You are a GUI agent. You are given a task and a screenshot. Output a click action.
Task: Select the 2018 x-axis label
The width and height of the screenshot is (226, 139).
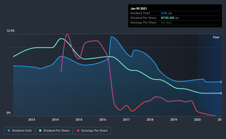coord(150,120)
